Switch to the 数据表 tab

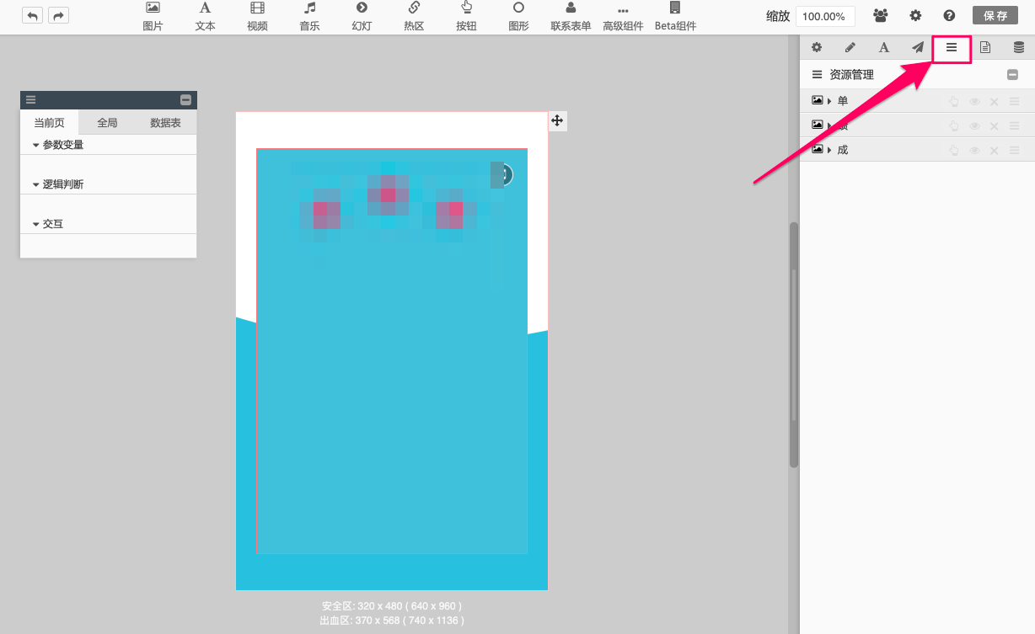tap(165, 123)
